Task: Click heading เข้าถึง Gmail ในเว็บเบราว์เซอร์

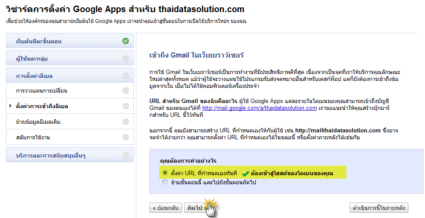Action: point(197,55)
